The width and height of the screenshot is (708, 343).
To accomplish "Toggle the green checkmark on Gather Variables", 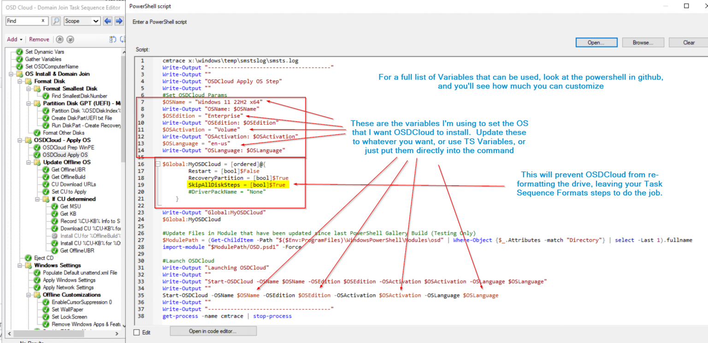I will (19, 59).
